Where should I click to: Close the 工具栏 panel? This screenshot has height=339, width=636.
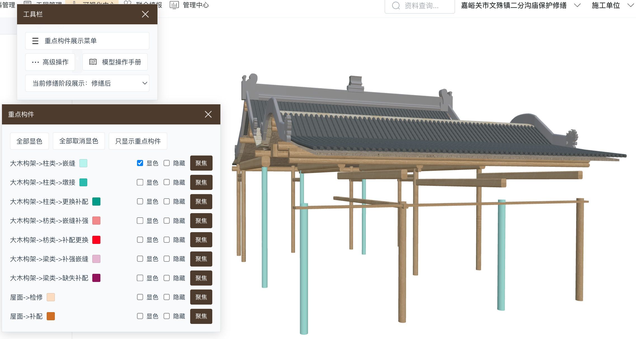click(145, 14)
